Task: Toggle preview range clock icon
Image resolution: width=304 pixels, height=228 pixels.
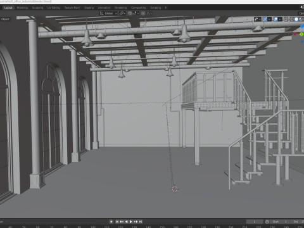Action: pyautogui.click(x=267, y=222)
